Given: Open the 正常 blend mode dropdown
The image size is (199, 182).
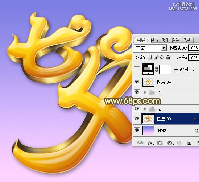Looking at the screenshot, I should (x=150, y=48).
